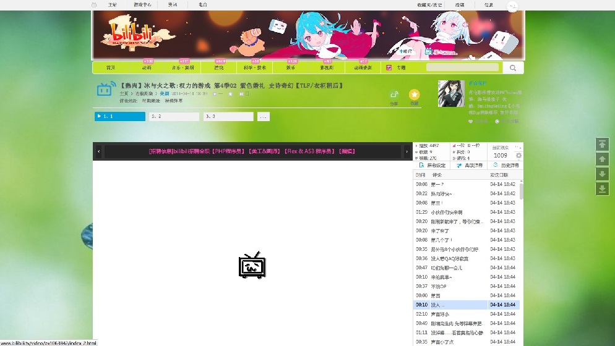Click the 连载剧集 breadcrumb link
The image size is (615, 346).
144,94
